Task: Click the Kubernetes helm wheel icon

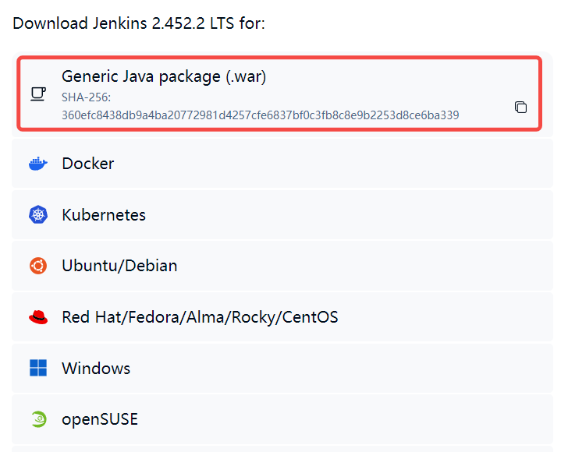Action: tap(37, 215)
